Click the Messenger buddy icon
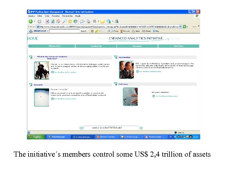Image resolution: width=231 pixels, height=173 pixels. click(117, 21)
